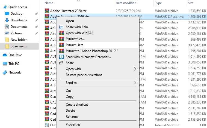
Task: Expand the Send to submenu arrow
Action: (135, 83)
